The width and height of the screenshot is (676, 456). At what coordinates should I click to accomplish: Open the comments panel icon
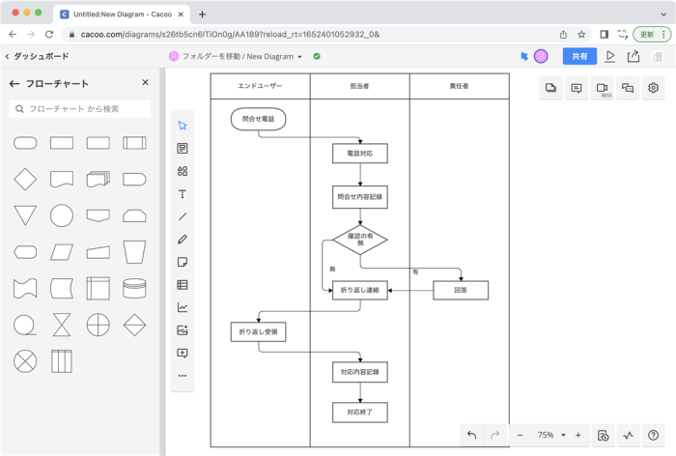click(x=577, y=88)
